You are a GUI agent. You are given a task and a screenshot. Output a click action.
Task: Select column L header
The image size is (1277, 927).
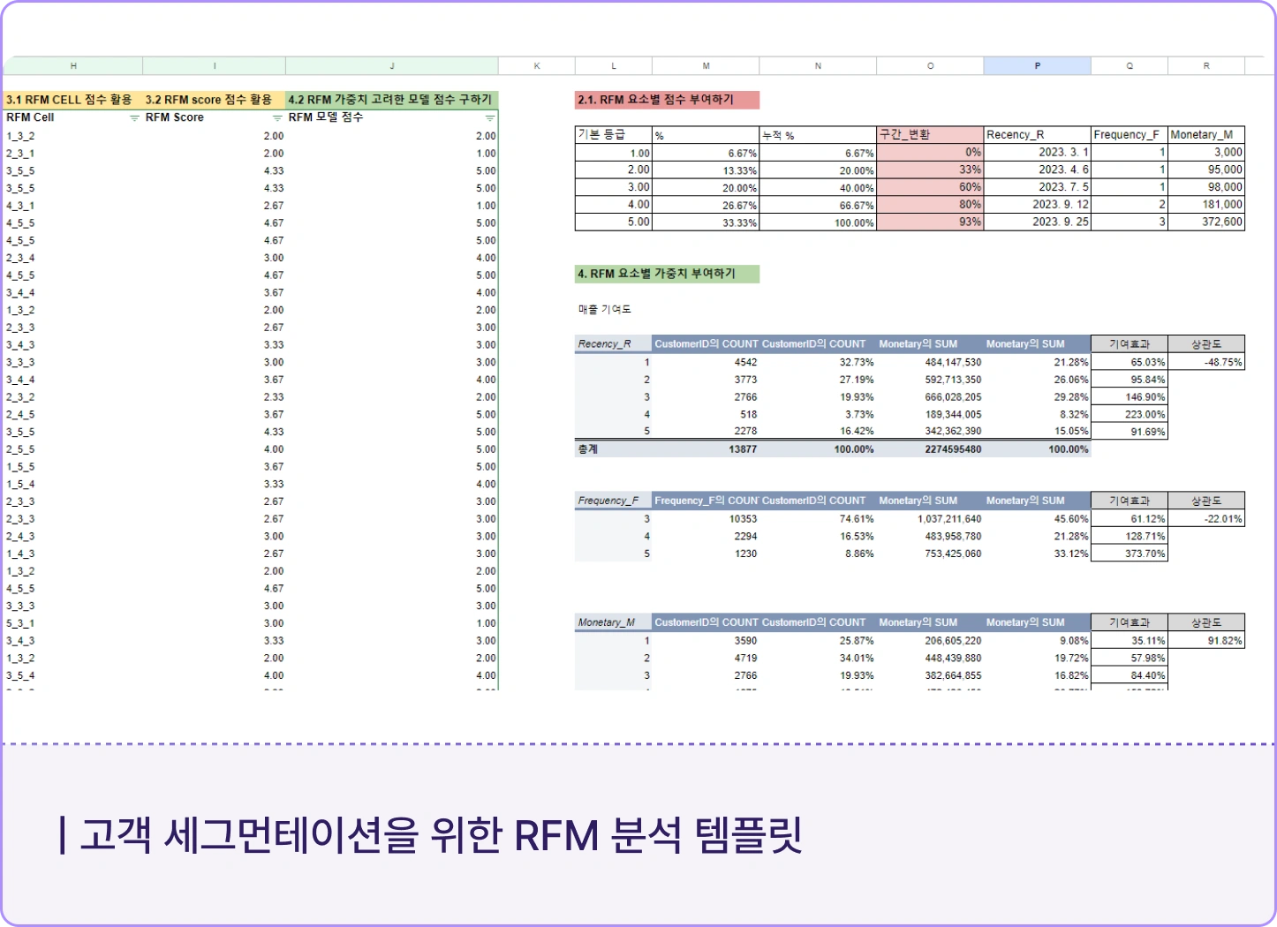click(614, 65)
